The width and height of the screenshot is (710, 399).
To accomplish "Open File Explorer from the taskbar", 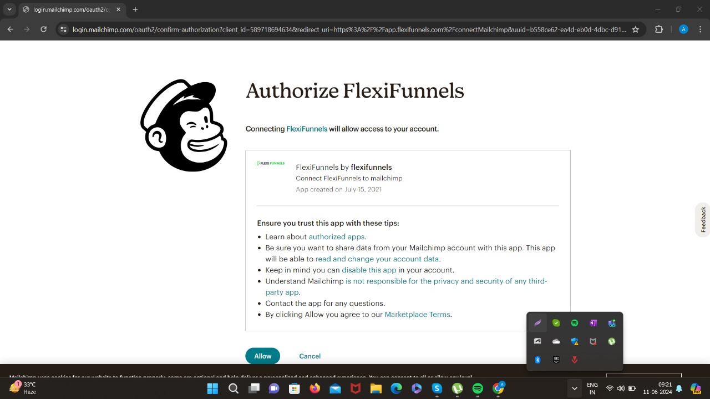I will tap(376, 388).
